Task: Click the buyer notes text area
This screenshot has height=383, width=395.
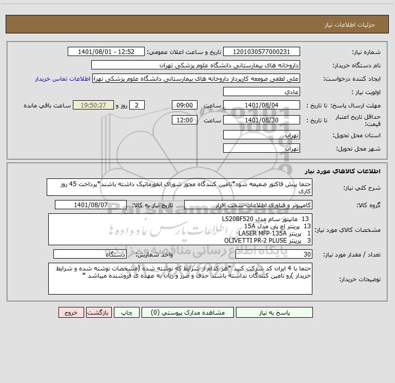Action: (180, 279)
